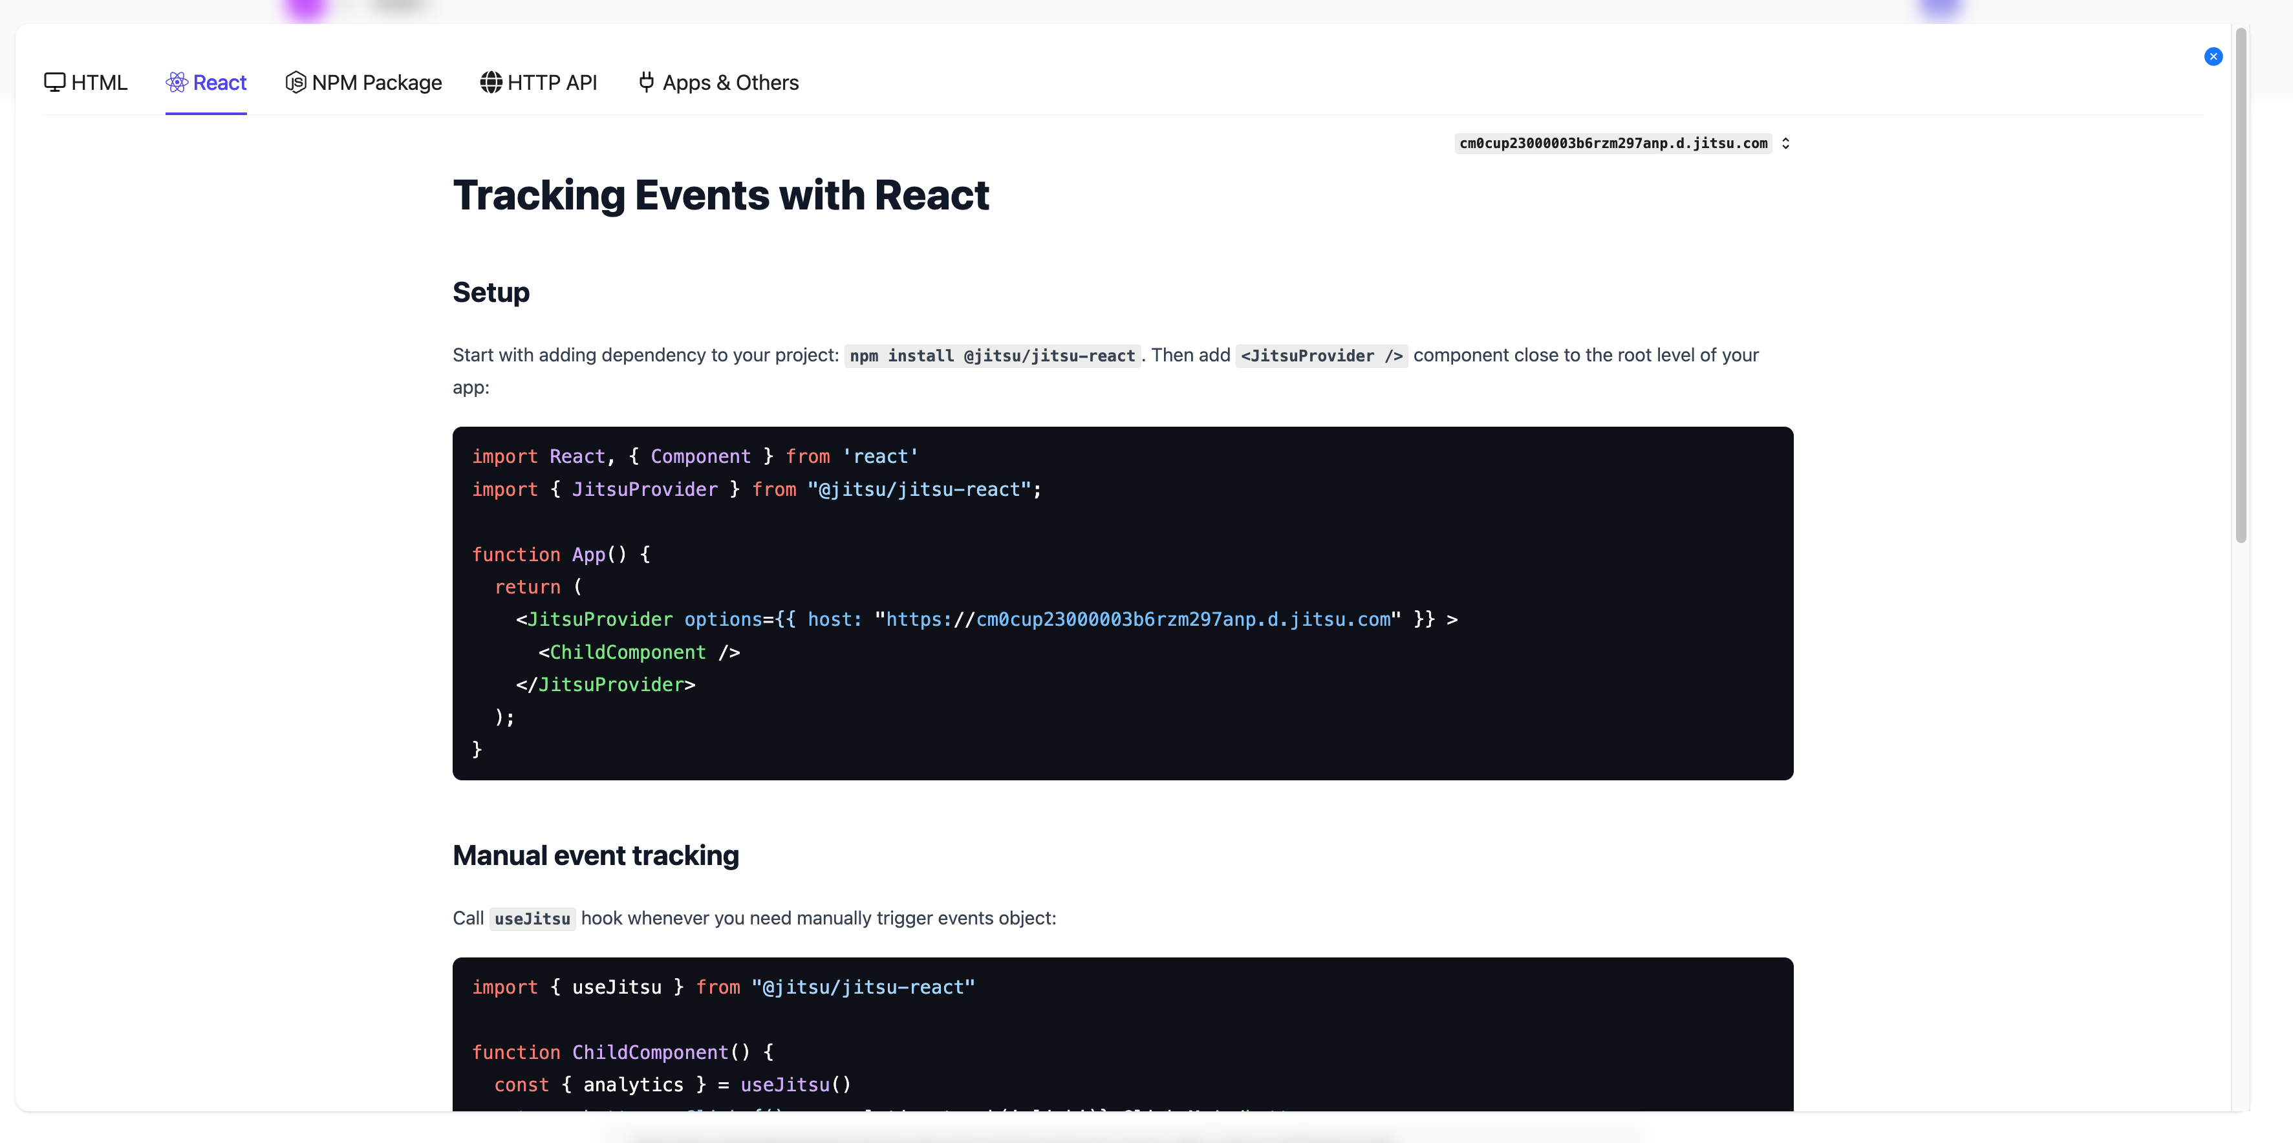Click the globe icon beside HTTP API

pyautogui.click(x=490, y=82)
